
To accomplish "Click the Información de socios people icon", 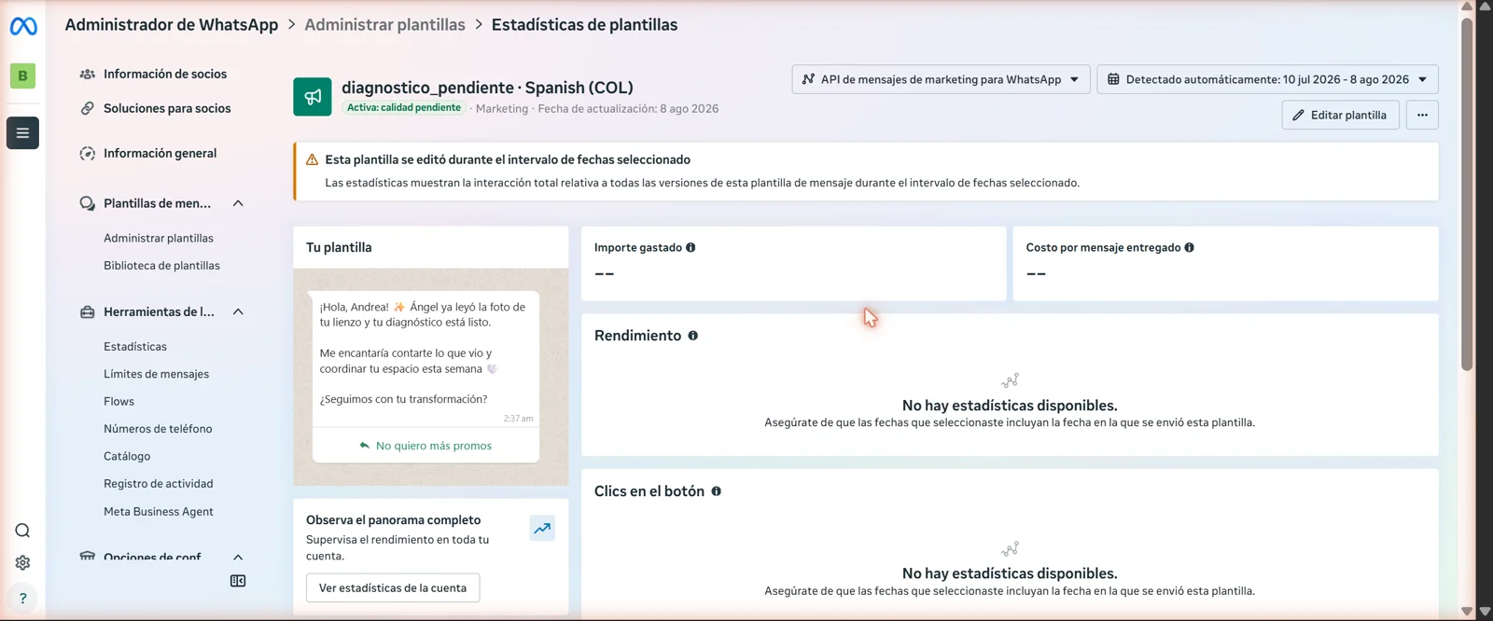I will (x=87, y=74).
